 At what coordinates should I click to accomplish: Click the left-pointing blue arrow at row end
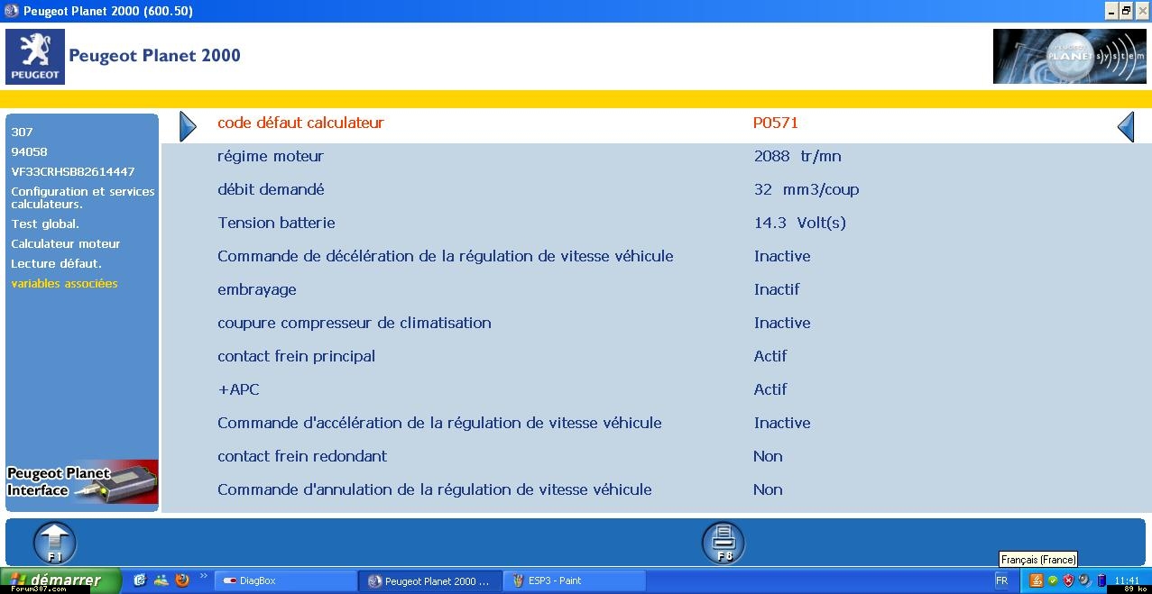(1125, 127)
